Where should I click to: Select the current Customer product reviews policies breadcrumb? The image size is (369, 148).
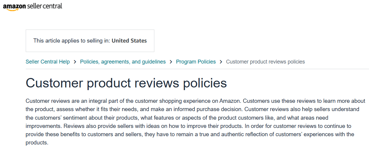[266, 62]
